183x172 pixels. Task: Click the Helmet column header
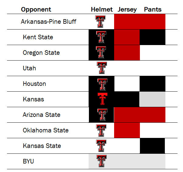(x=102, y=9)
